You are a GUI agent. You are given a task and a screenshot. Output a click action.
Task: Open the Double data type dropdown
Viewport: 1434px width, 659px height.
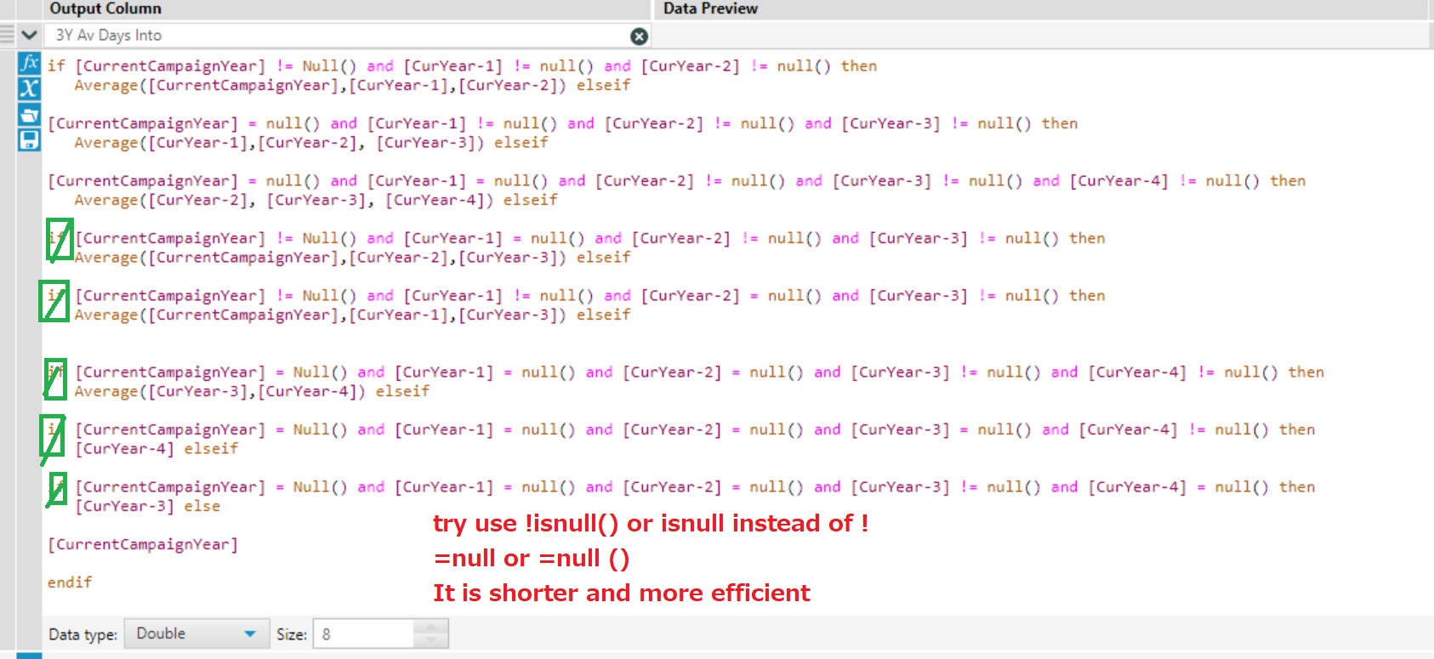[197, 633]
